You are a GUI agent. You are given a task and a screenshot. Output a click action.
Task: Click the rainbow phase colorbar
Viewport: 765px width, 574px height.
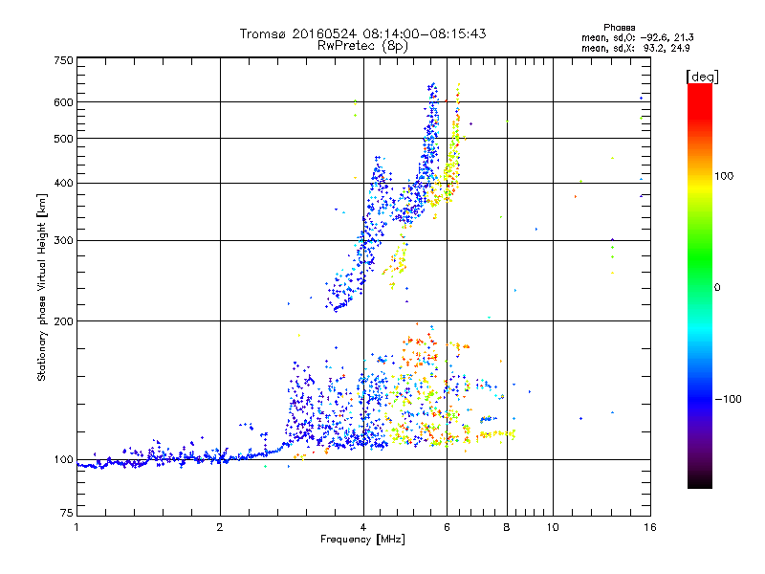point(700,285)
